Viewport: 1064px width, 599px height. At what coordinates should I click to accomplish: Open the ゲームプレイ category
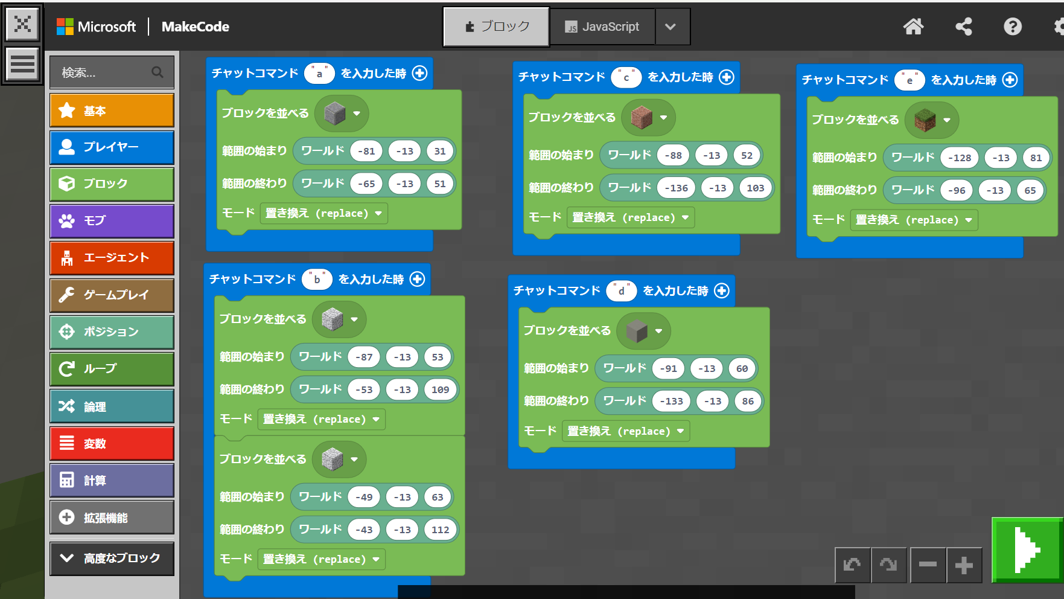[112, 295]
